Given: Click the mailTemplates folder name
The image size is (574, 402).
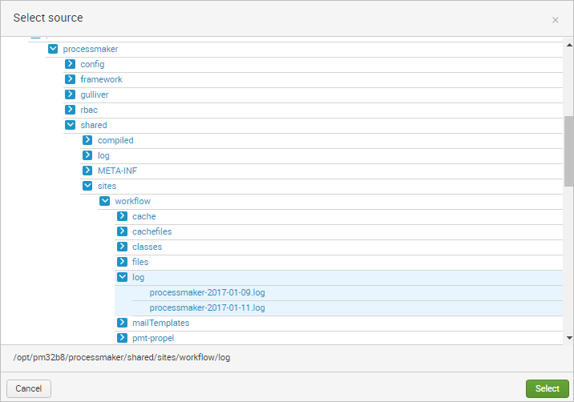Looking at the screenshot, I should tap(160, 323).
